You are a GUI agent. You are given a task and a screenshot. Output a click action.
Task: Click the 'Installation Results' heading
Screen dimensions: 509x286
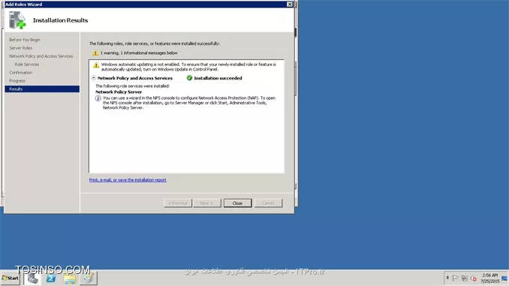click(x=60, y=20)
